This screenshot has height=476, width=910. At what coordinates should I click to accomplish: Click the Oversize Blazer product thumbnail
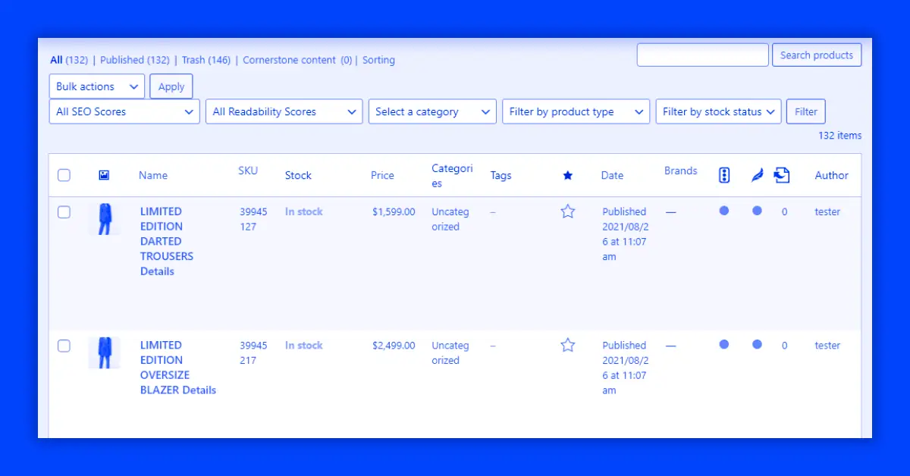point(104,352)
